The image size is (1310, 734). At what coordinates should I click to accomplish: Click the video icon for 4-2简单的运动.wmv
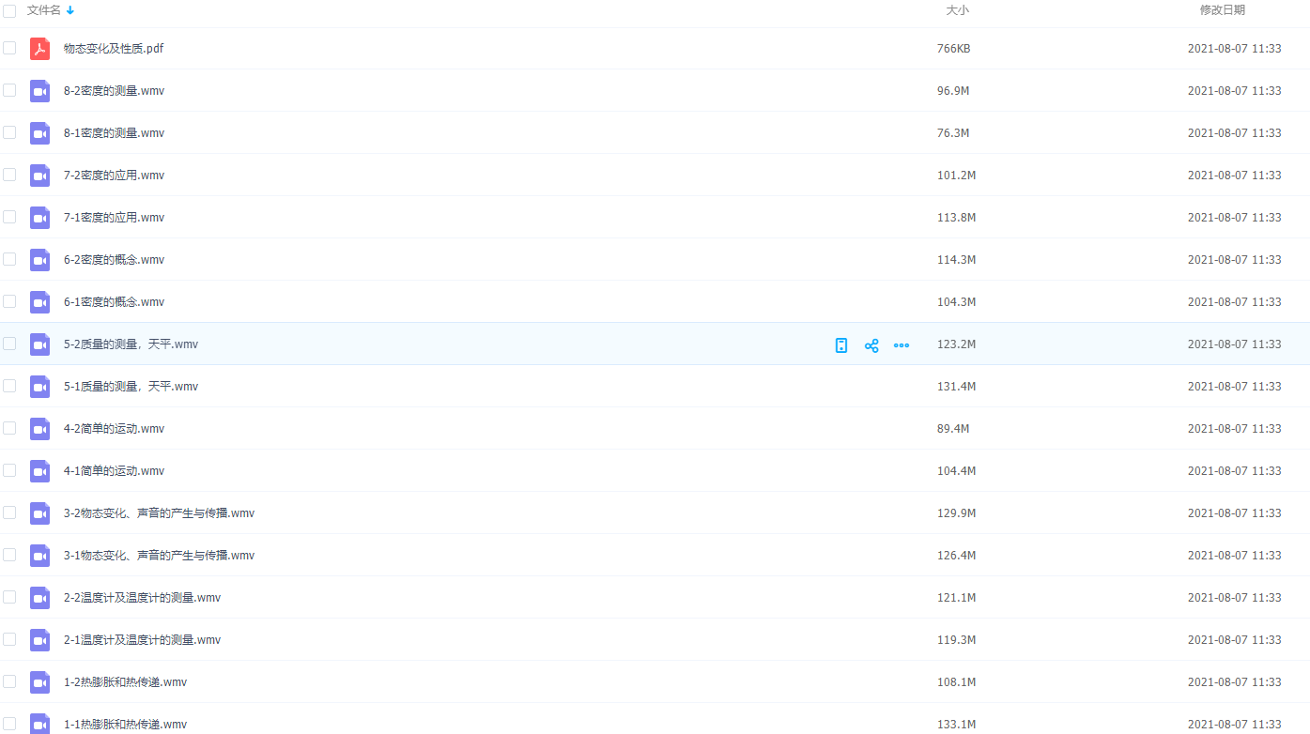[x=39, y=429]
